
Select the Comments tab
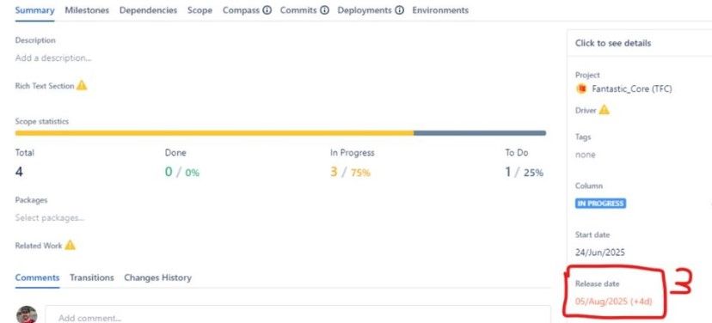(x=37, y=277)
